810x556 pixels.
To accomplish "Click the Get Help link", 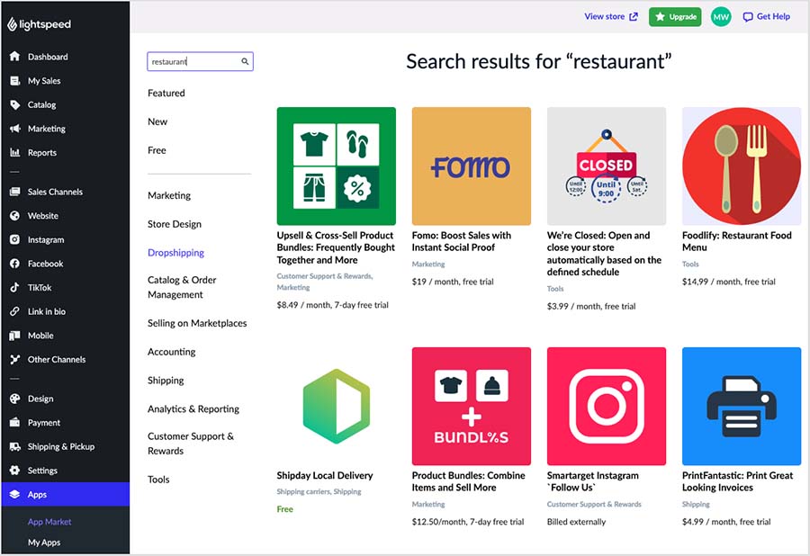I will 773,16.
